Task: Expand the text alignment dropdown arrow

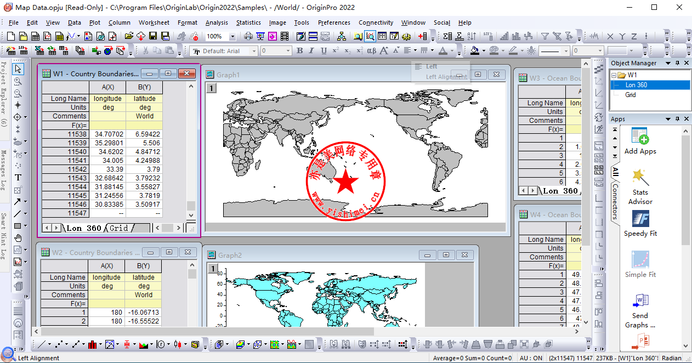Action: coord(416,51)
